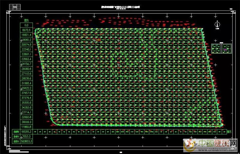Click the 69295.3 total cell
240x154 pixels.
pos(25,131)
